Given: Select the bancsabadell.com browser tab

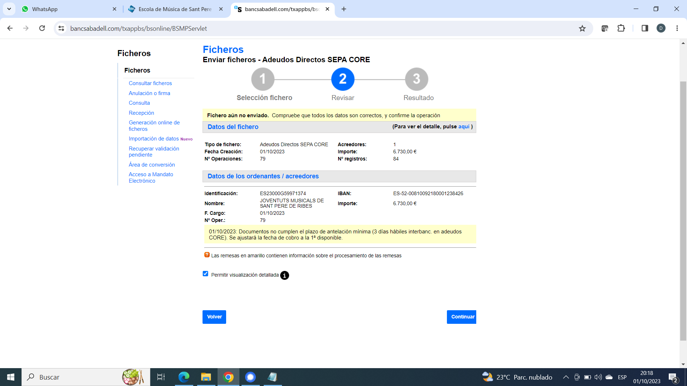Looking at the screenshot, I should 283,9.
